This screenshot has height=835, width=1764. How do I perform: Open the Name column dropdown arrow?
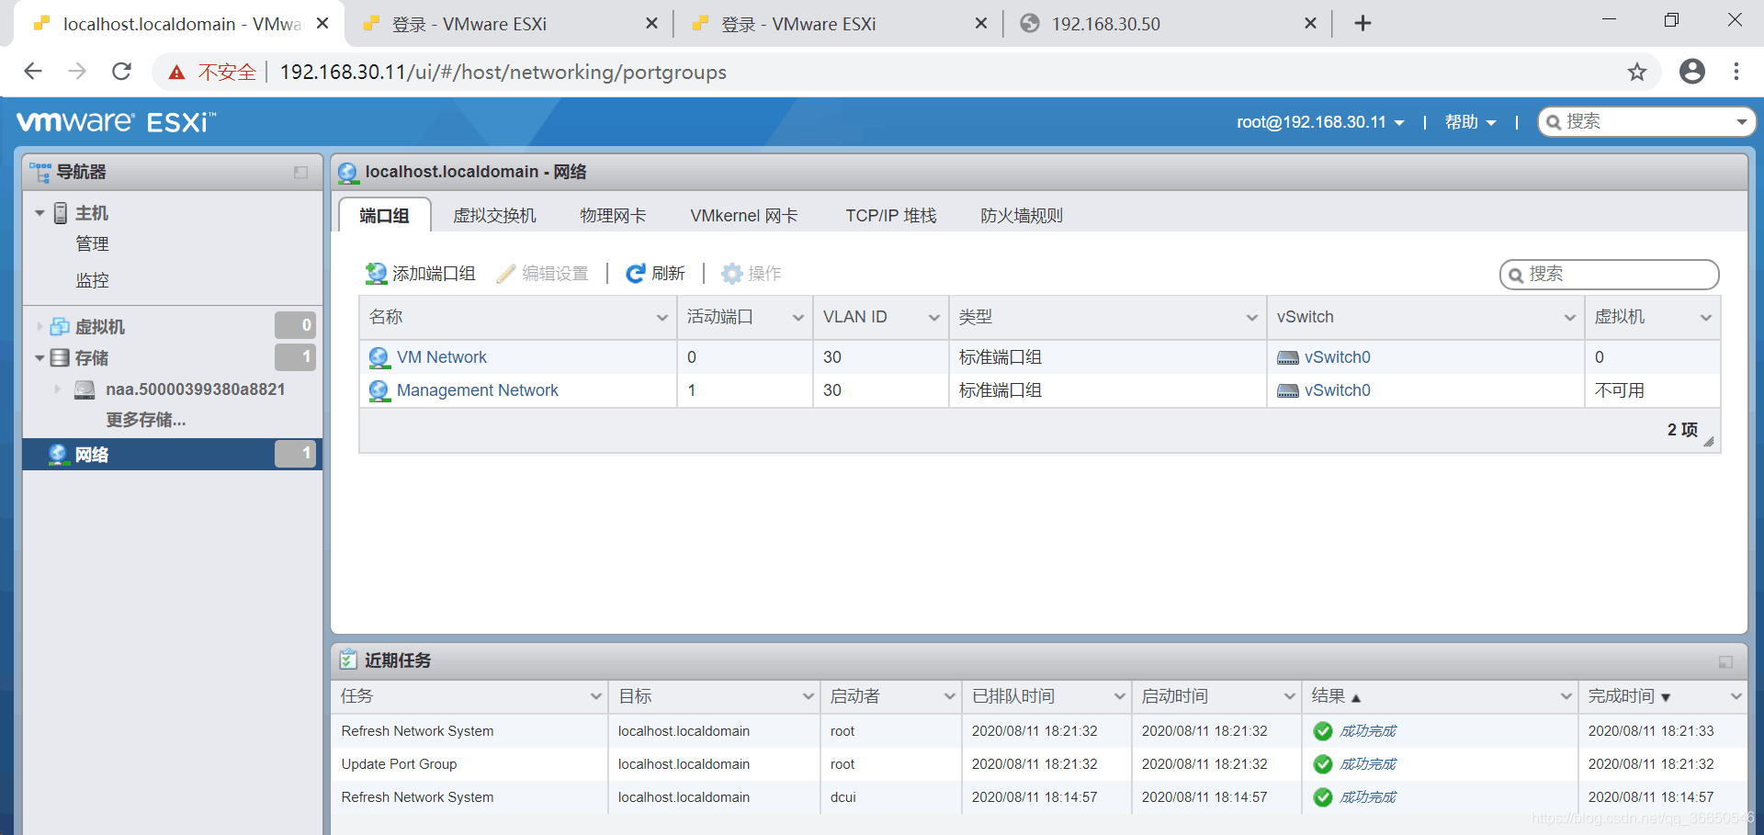[x=661, y=318]
